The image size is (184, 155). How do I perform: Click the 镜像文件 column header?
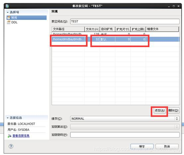(162, 29)
